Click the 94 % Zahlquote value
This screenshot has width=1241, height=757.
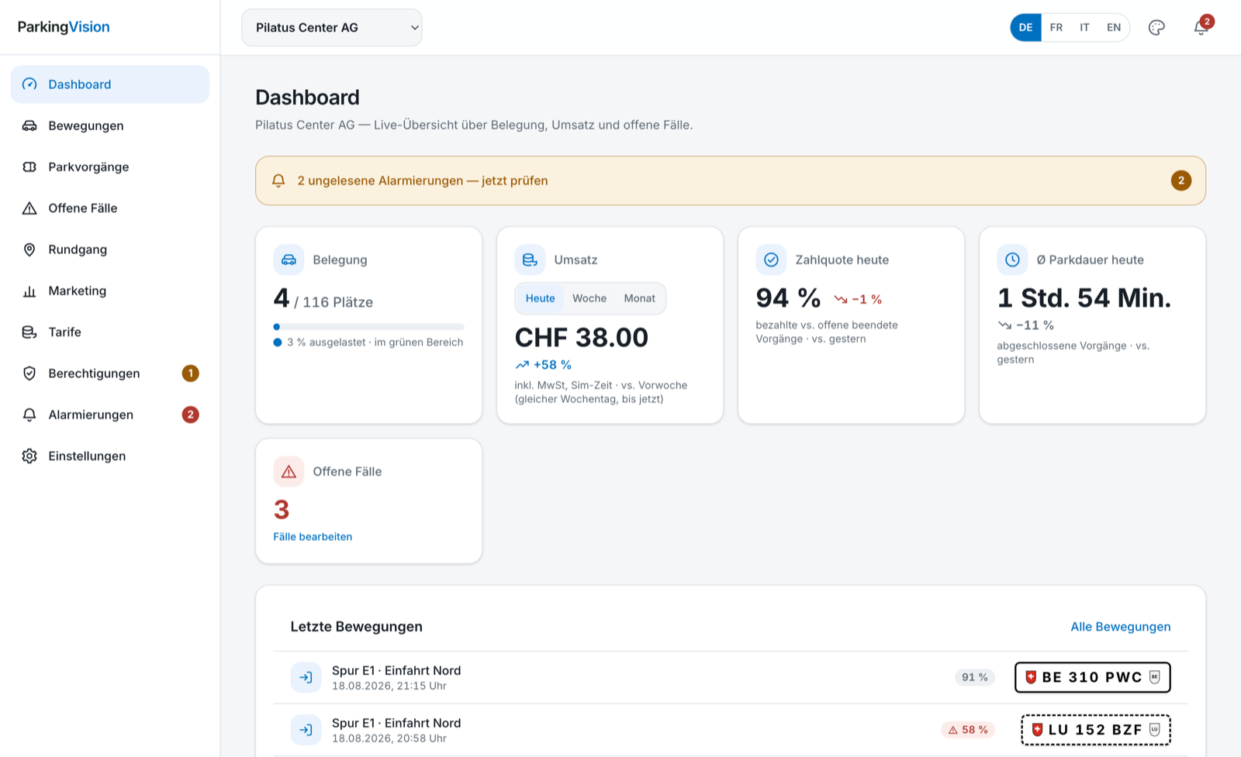[x=788, y=298]
